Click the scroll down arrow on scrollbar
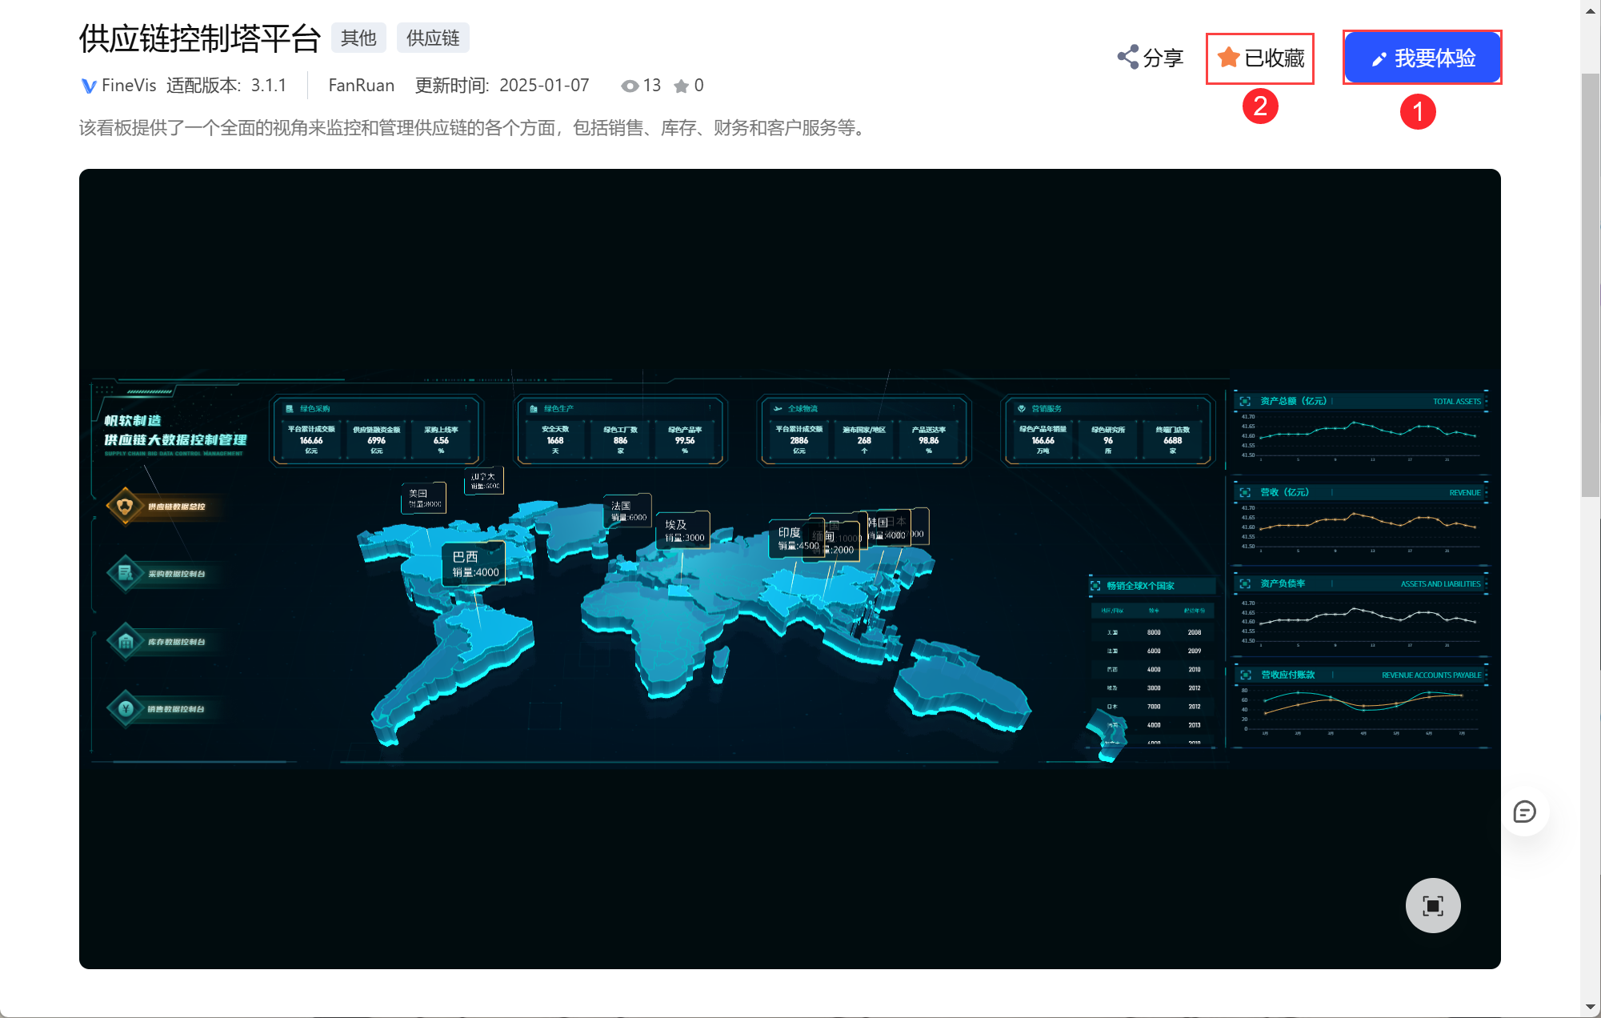1601x1018 pixels. [1591, 1007]
